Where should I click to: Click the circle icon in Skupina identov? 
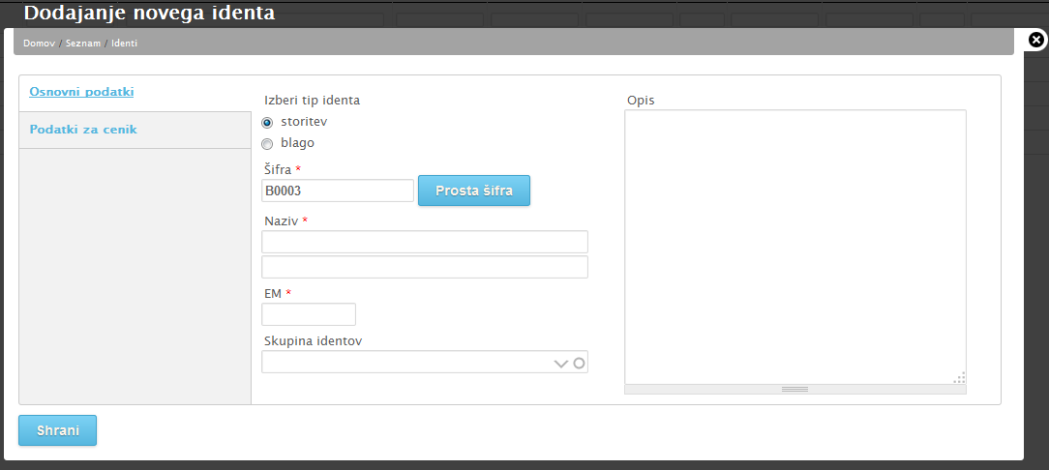579,363
